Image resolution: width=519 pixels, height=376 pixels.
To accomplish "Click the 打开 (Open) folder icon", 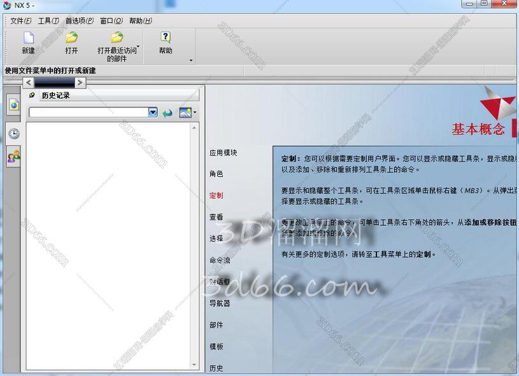I will pos(71,38).
